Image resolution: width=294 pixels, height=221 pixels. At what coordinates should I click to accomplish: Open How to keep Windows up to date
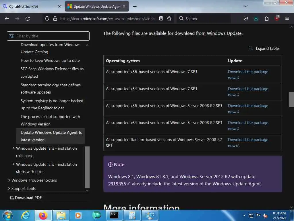coord(50,60)
